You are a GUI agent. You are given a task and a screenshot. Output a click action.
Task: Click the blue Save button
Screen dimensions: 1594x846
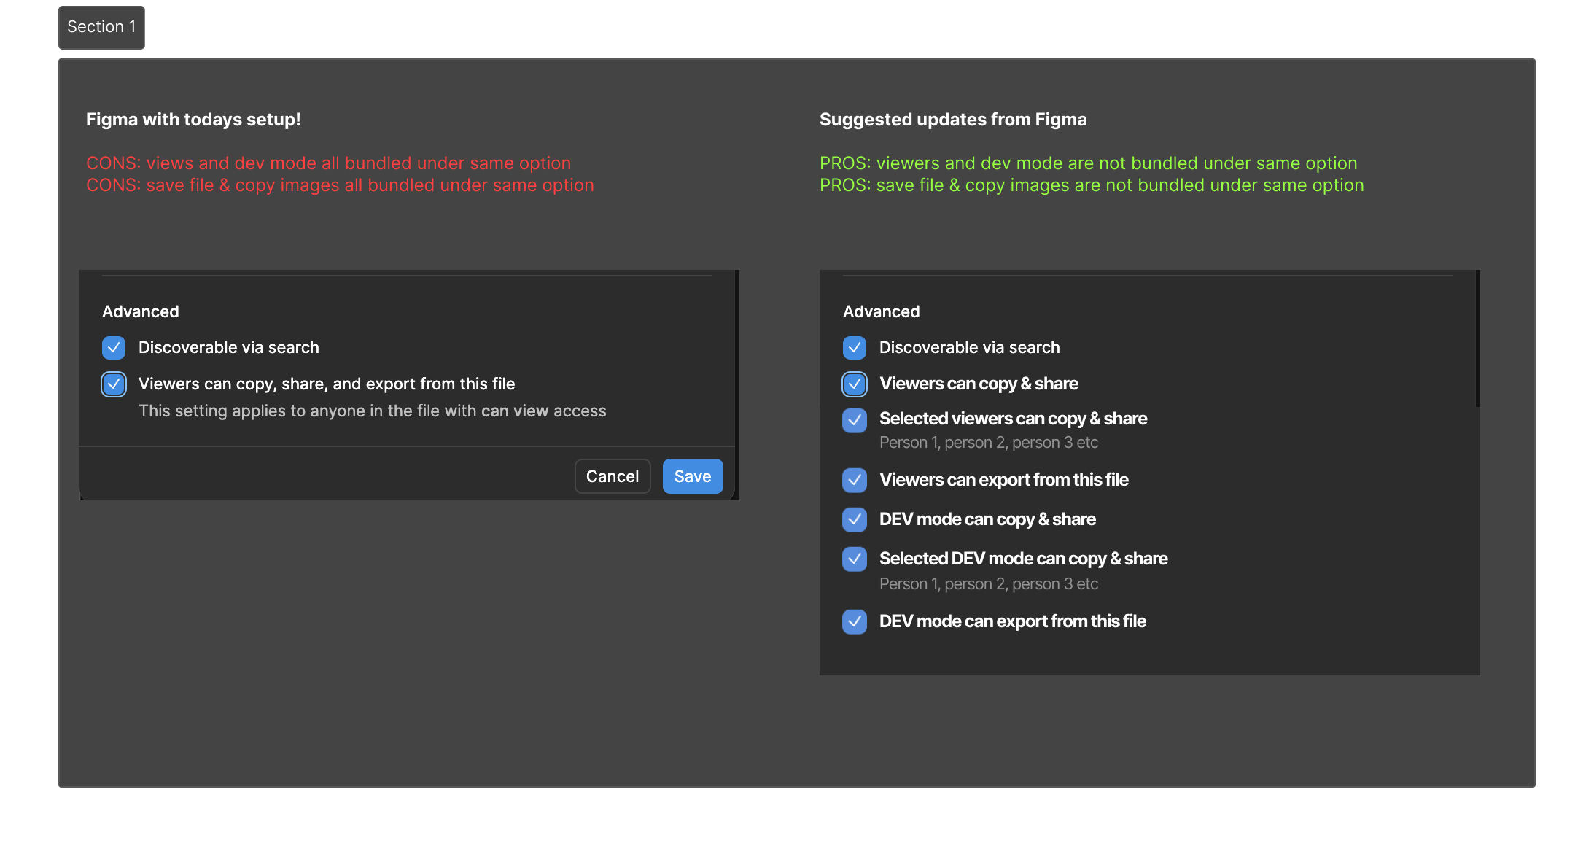point(693,476)
